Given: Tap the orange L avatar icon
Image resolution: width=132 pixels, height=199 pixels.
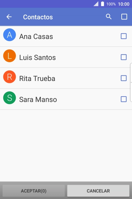Looking at the screenshot, I should [x=9, y=56].
